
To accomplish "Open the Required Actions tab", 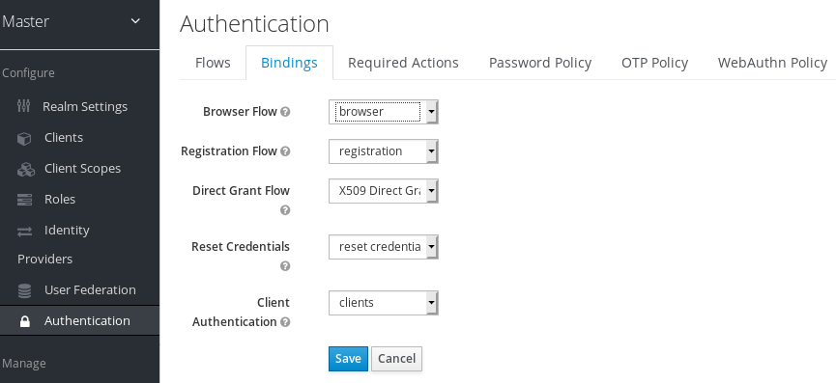I will tap(403, 63).
